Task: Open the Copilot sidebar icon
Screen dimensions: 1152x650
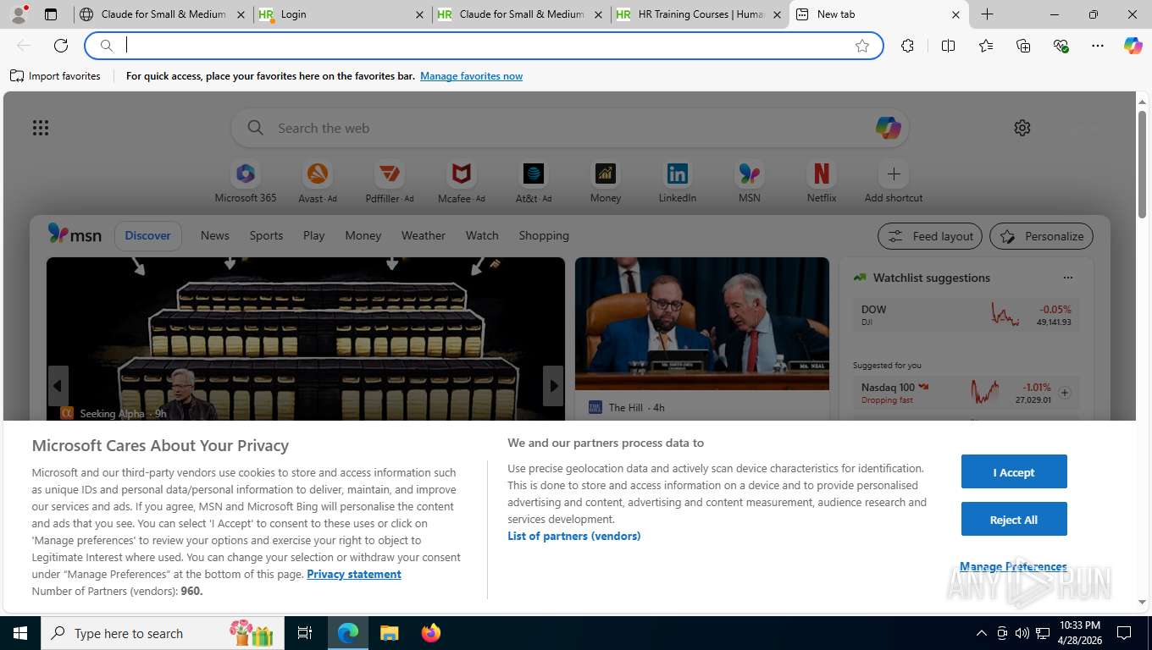Action: coord(1133,46)
